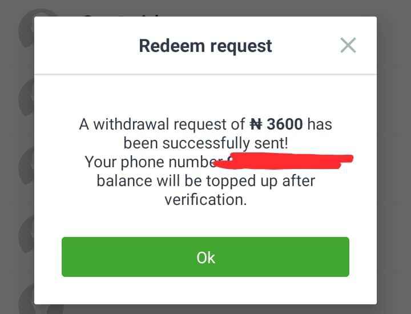Click the 'balance will be topped up after' line
This screenshot has height=314, width=411.
pos(205,181)
